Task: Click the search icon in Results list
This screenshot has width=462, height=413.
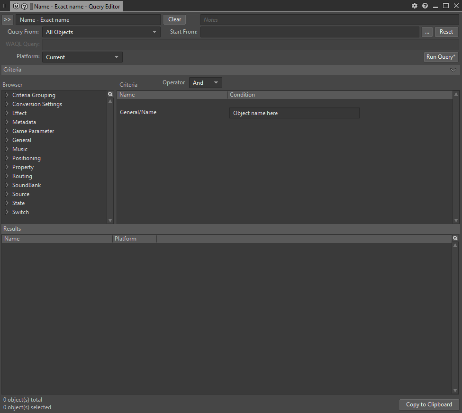Action: coord(455,239)
